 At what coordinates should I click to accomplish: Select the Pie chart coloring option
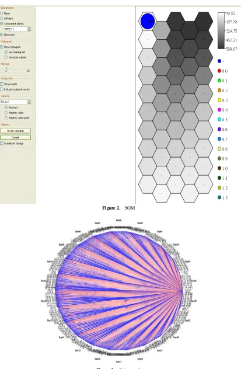click(x=6, y=107)
